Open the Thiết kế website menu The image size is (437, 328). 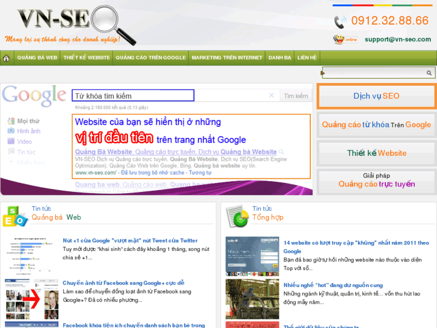(x=87, y=58)
